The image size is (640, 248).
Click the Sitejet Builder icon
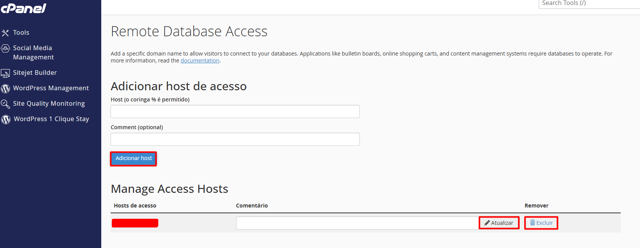5,73
